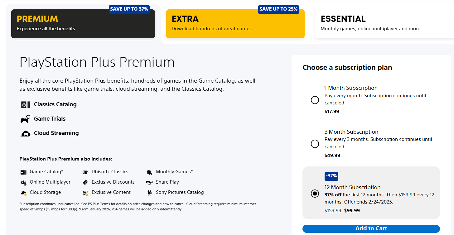The height and width of the screenshot is (235, 454).
Task: Click the -37% discount badge
Action: click(x=331, y=176)
